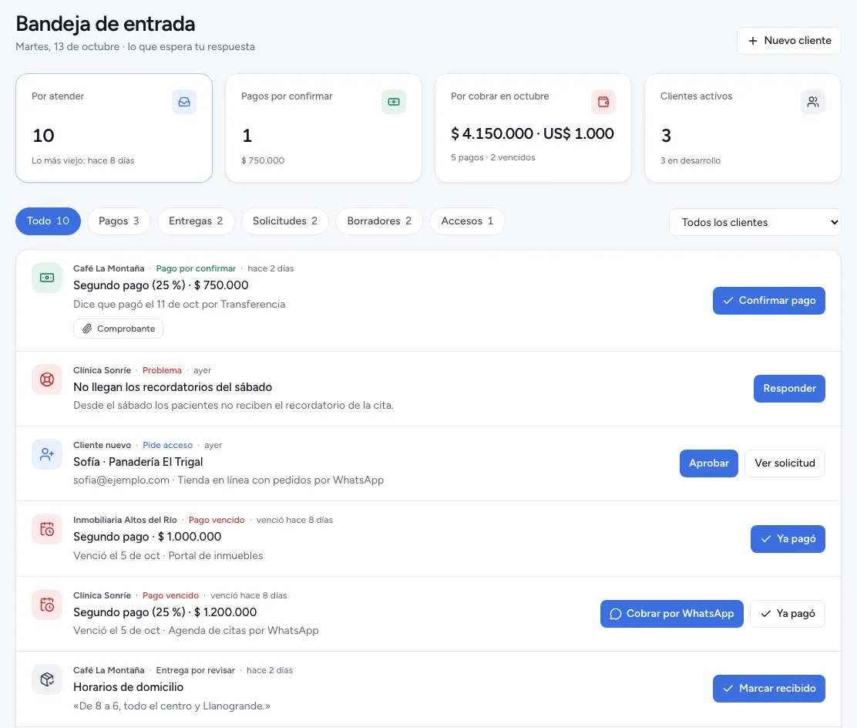The width and height of the screenshot is (857, 728).
Task: Approve Sofía's access request with Aprobar
Action: click(x=709, y=463)
